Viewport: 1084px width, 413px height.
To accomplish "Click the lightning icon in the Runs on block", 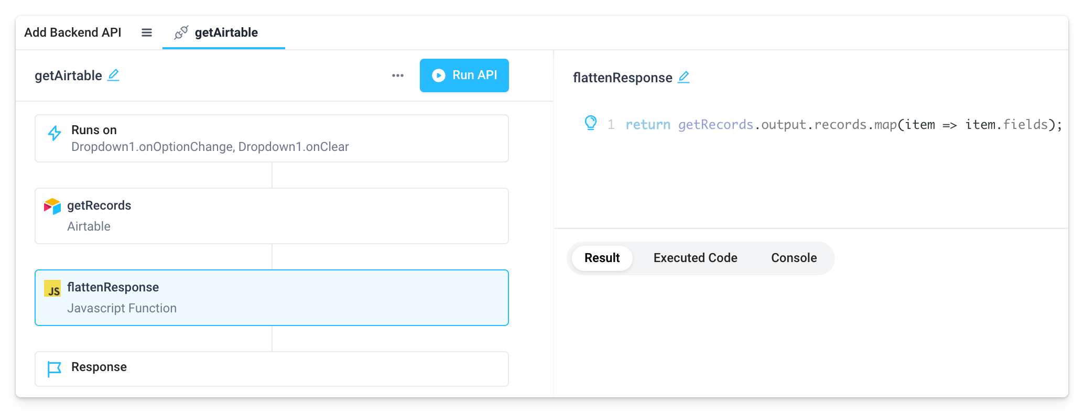I will pyautogui.click(x=54, y=133).
